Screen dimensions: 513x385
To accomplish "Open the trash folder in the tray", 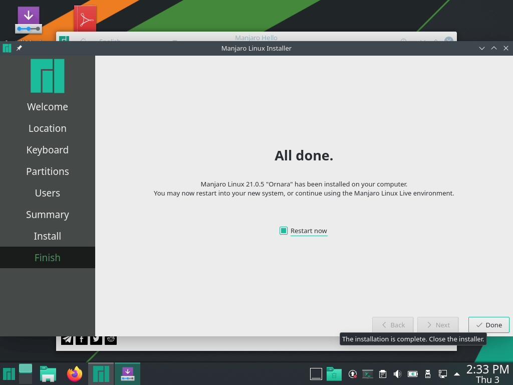I will click(x=334, y=374).
